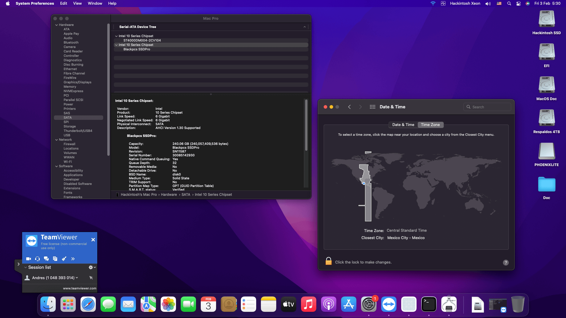Image resolution: width=566 pixels, height=318 pixels.
Task: Open the View menu
Action: [77, 4]
